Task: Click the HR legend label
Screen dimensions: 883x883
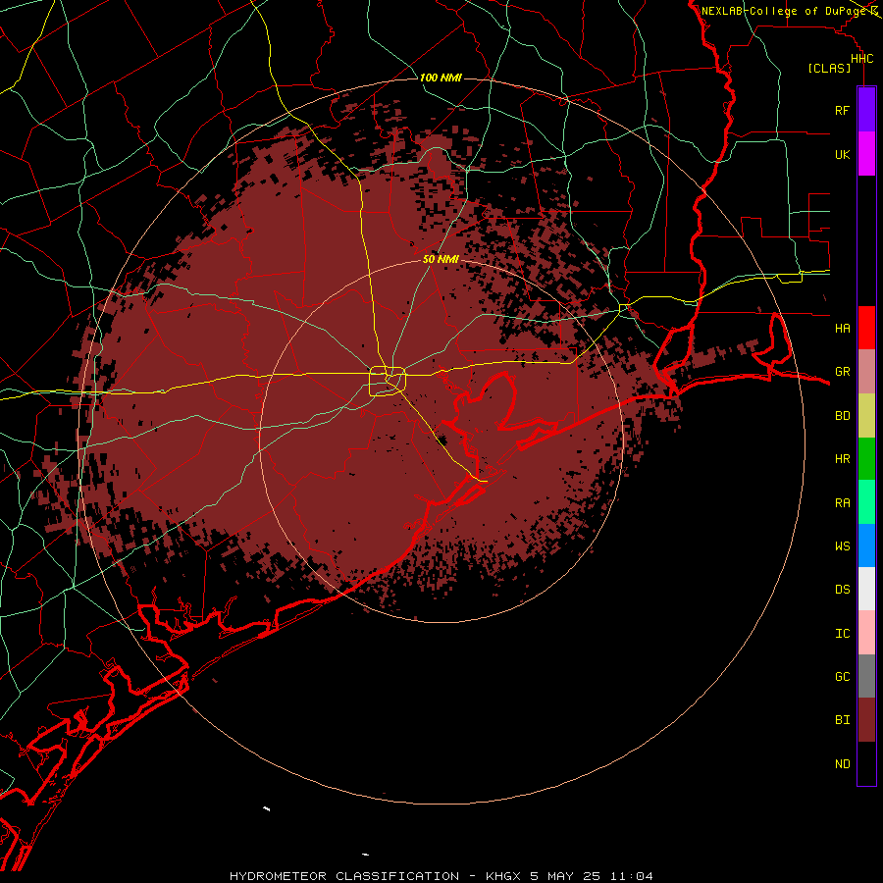Action: click(x=843, y=459)
